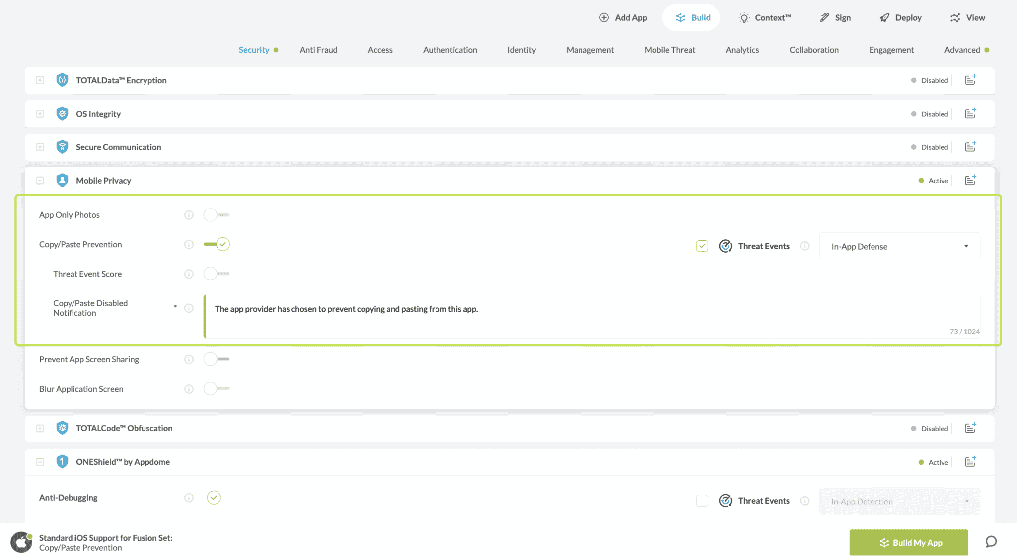Click the annotation icon on OS Integrity row
Screen dimensions: 1017x557
pos(970,114)
